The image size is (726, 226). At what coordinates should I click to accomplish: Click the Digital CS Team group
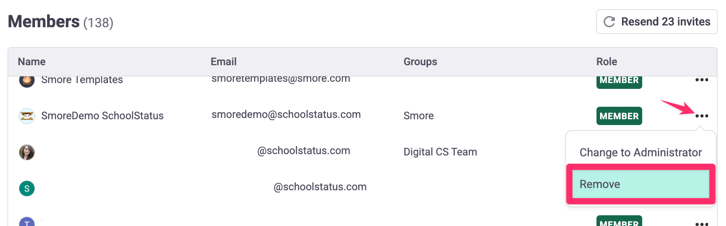coord(440,152)
